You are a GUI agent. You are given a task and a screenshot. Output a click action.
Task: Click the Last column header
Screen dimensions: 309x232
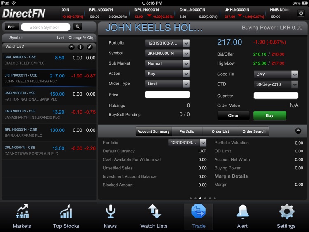[x=61, y=37]
